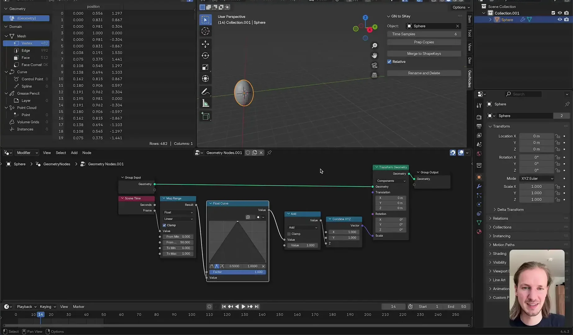Click the End frame field showing 50
The image size is (573, 335).
(457, 306)
